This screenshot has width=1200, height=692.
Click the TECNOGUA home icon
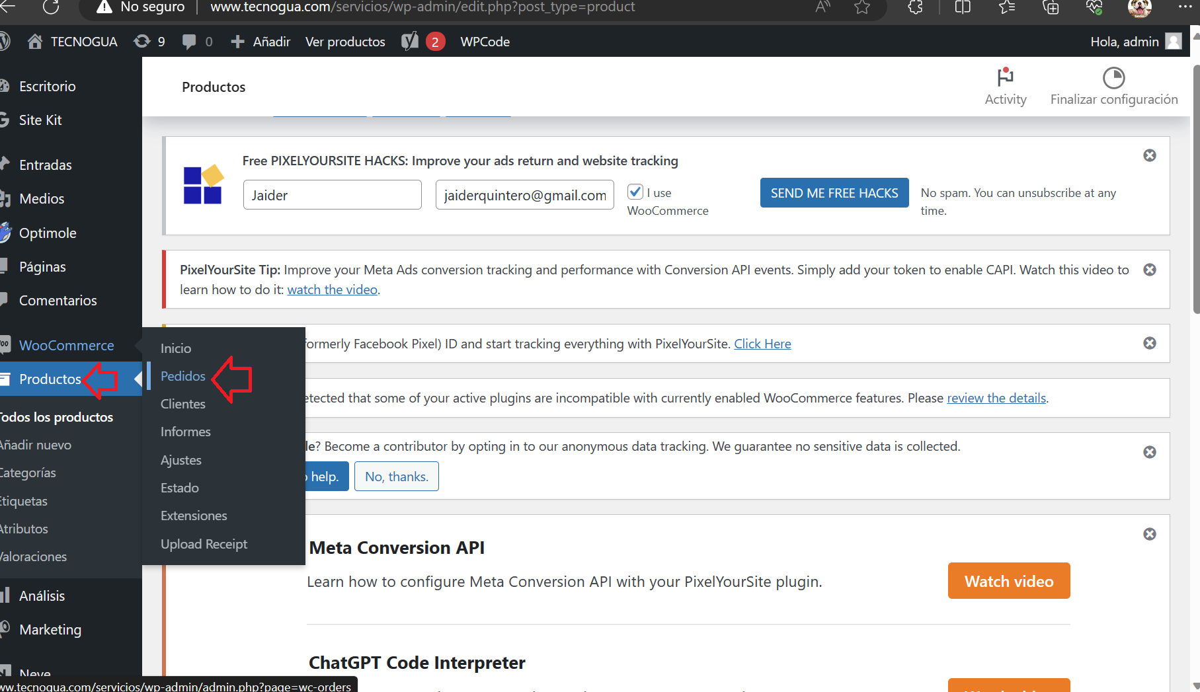point(35,42)
